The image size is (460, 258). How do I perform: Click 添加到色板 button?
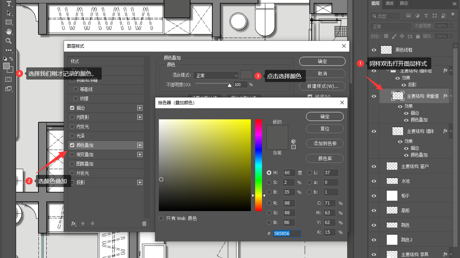pyautogui.click(x=325, y=143)
